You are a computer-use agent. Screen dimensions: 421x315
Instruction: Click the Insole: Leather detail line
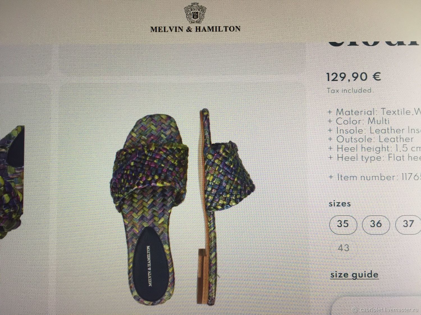click(374, 130)
